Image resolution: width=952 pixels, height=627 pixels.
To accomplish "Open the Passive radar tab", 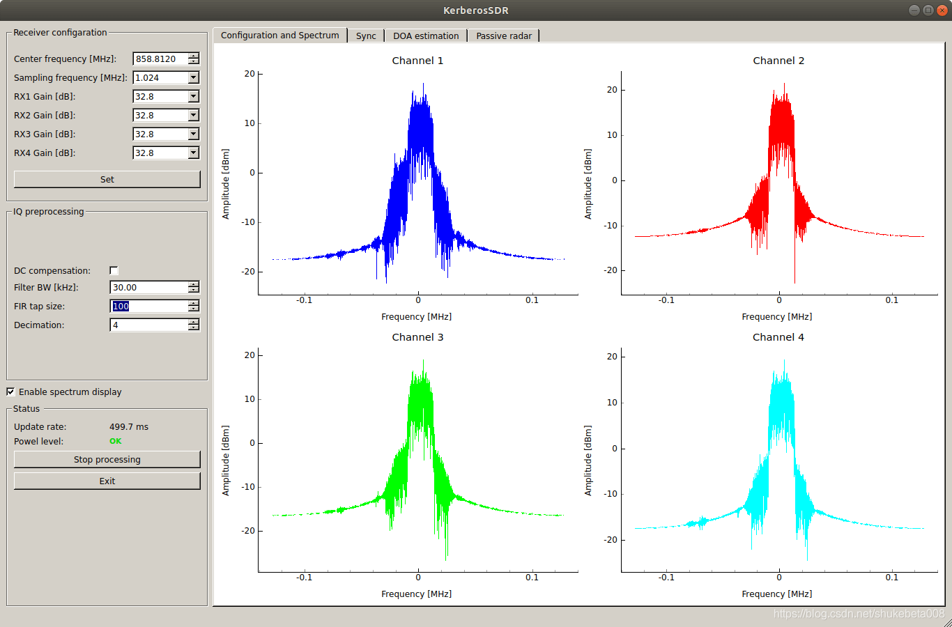I will 504,36.
